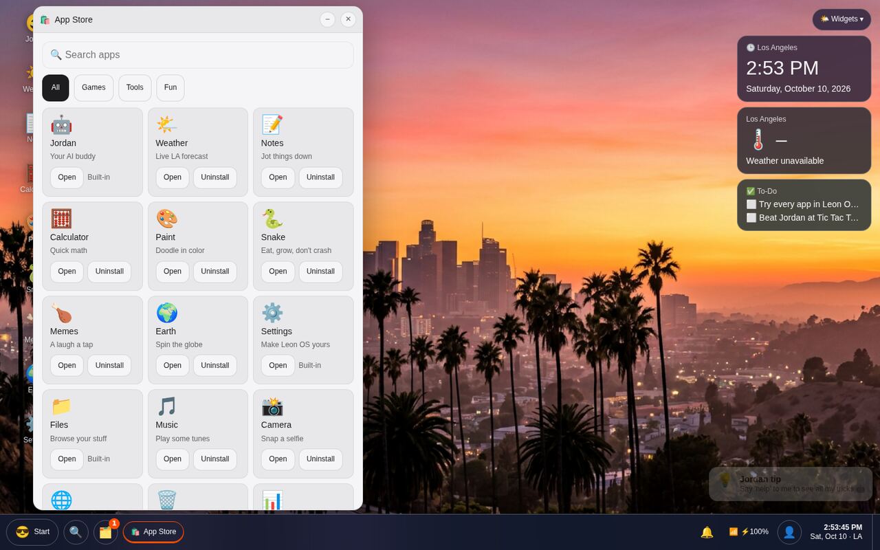Click the Paint palette icon
Screen dimensions: 880x550
tap(166, 219)
